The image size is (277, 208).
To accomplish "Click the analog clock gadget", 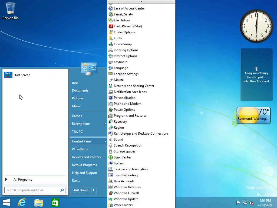I will coord(256,26).
